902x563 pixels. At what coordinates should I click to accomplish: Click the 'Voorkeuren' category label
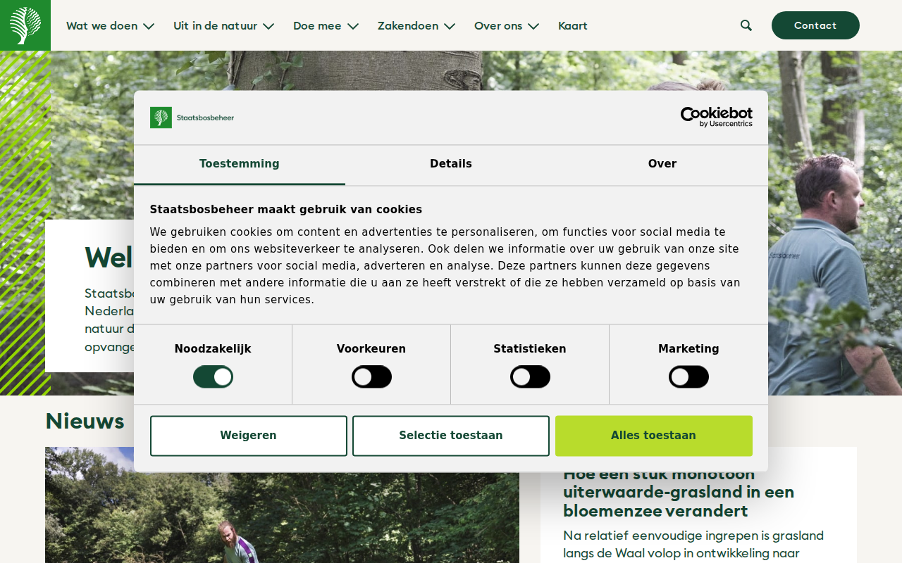[371, 349]
